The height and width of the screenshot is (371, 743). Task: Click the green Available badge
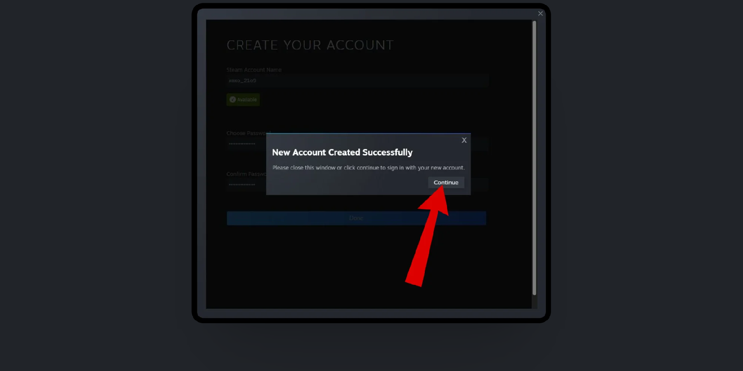point(243,99)
